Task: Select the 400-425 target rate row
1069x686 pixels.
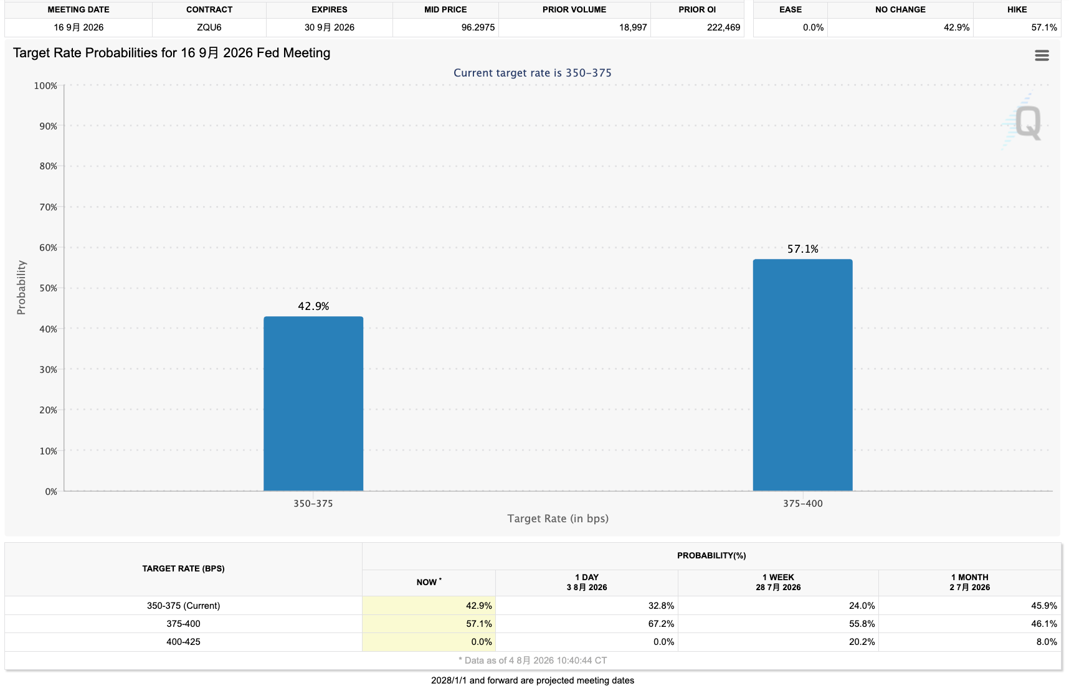Action: tap(533, 642)
